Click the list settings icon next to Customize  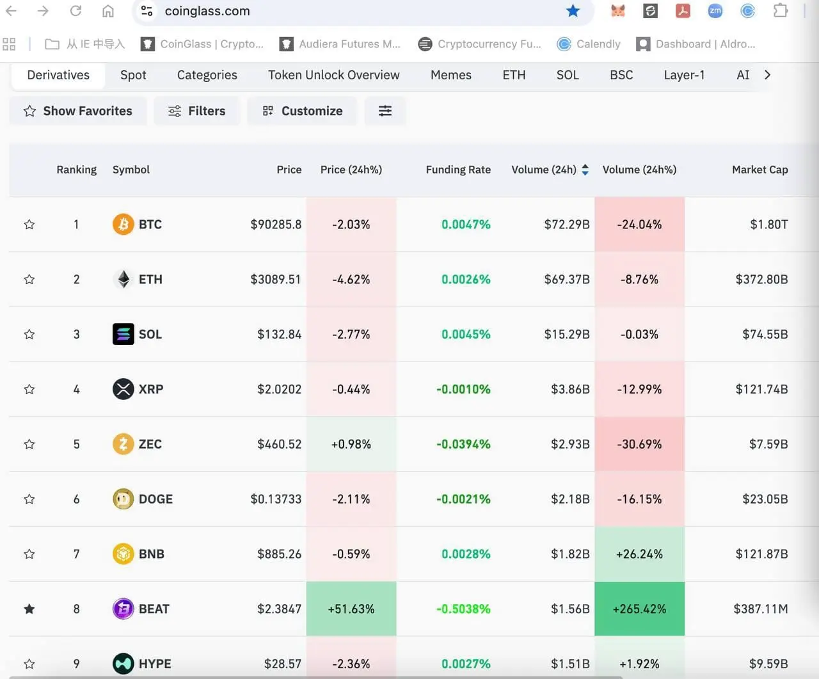click(385, 111)
